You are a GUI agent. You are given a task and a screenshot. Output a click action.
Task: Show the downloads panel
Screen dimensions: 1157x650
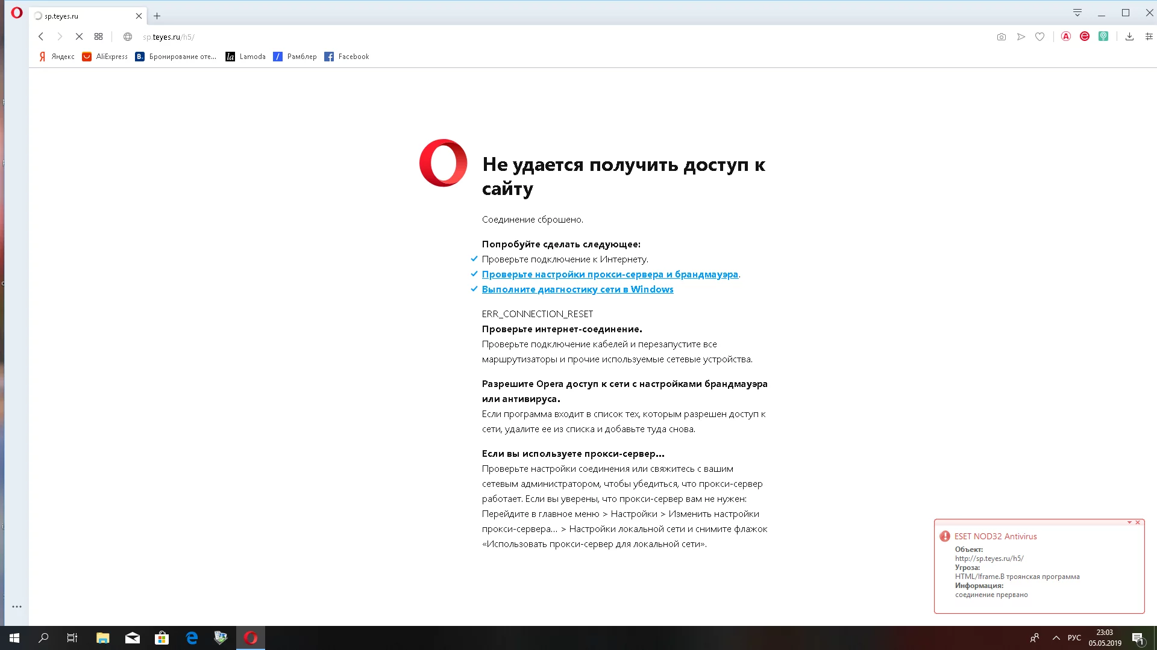(1129, 37)
